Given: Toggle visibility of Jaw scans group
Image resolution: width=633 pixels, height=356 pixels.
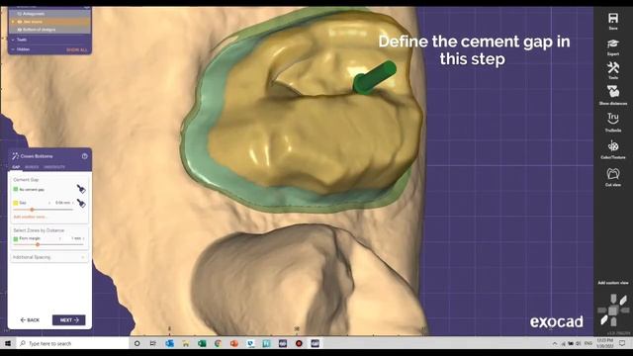Looking at the screenshot, I should coord(19,22).
